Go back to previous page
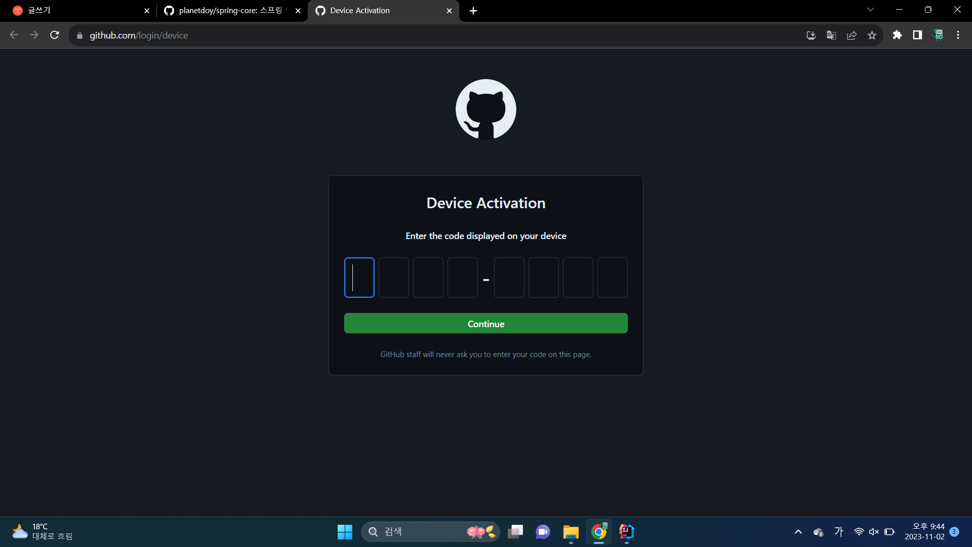Image resolution: width=972 pixels, height=547 pixels. click(x=14, y=35)
